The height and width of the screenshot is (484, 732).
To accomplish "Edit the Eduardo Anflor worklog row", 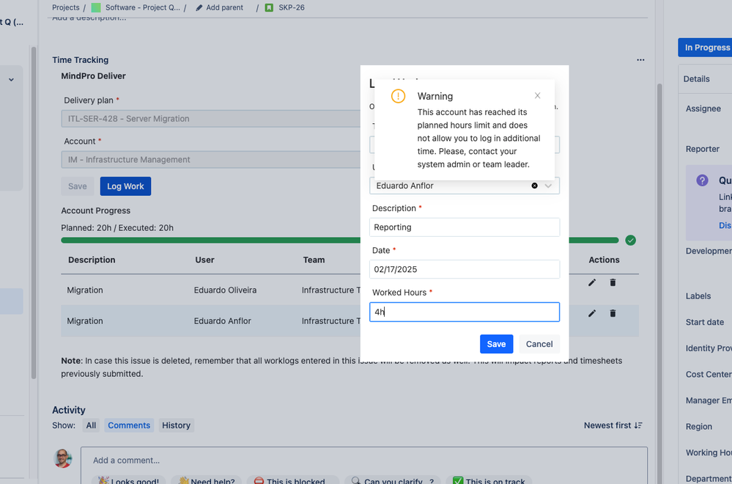I will pyautogui.click(x=592, y=313).
